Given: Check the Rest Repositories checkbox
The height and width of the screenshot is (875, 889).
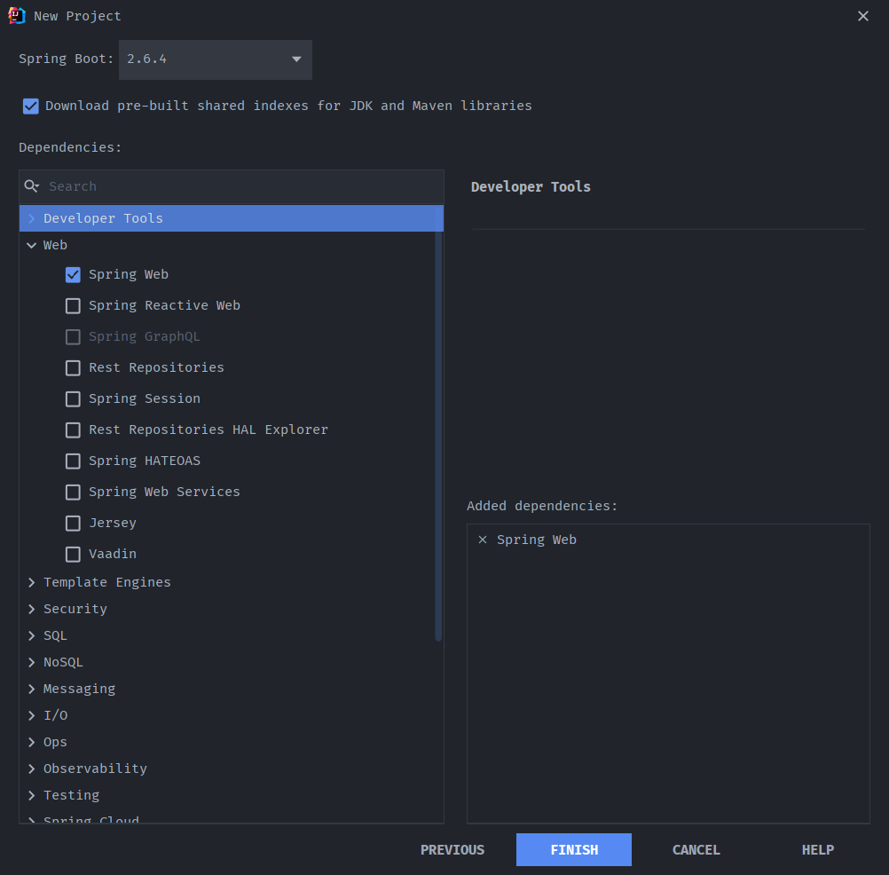Looking at the screenshot, I should tap(73, 368).
